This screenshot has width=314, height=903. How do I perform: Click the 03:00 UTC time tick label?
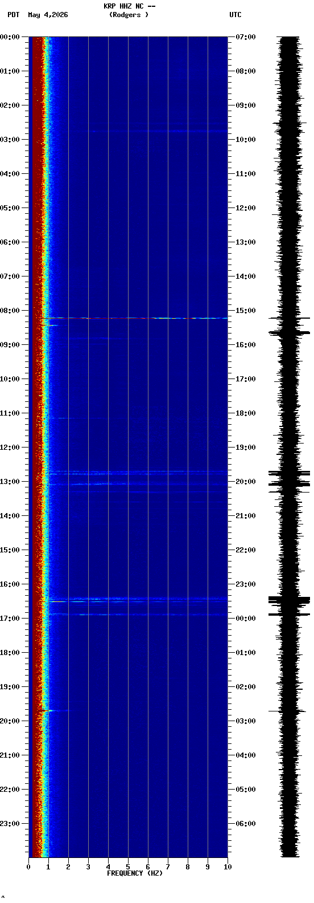click(x=246, y=721)
